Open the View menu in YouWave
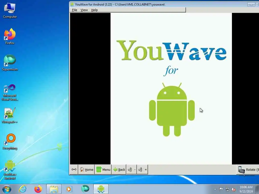 (84, 10)
